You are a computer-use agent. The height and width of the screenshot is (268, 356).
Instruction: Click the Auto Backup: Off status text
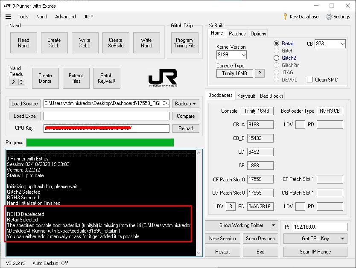tap(50, 263)
